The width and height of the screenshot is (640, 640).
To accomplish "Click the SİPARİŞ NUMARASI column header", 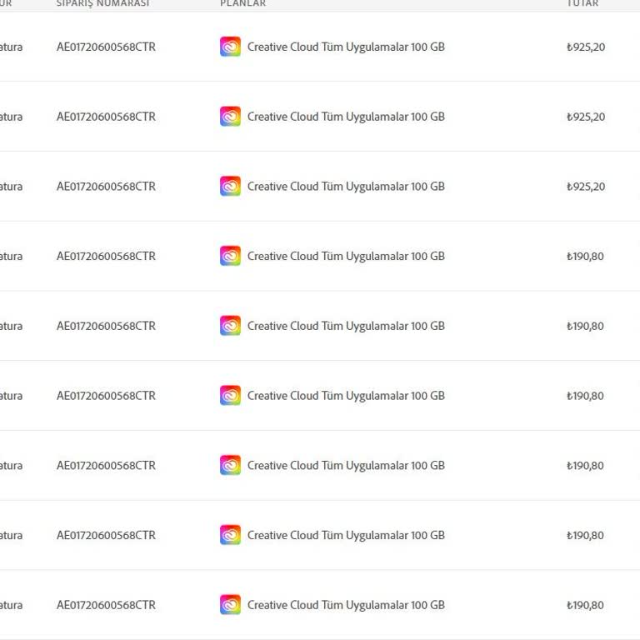I will tap(102, 3).
